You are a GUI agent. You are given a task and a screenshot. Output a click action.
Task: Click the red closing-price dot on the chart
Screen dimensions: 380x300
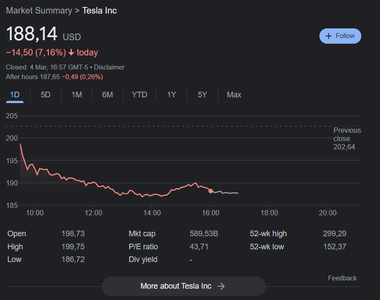210,191
